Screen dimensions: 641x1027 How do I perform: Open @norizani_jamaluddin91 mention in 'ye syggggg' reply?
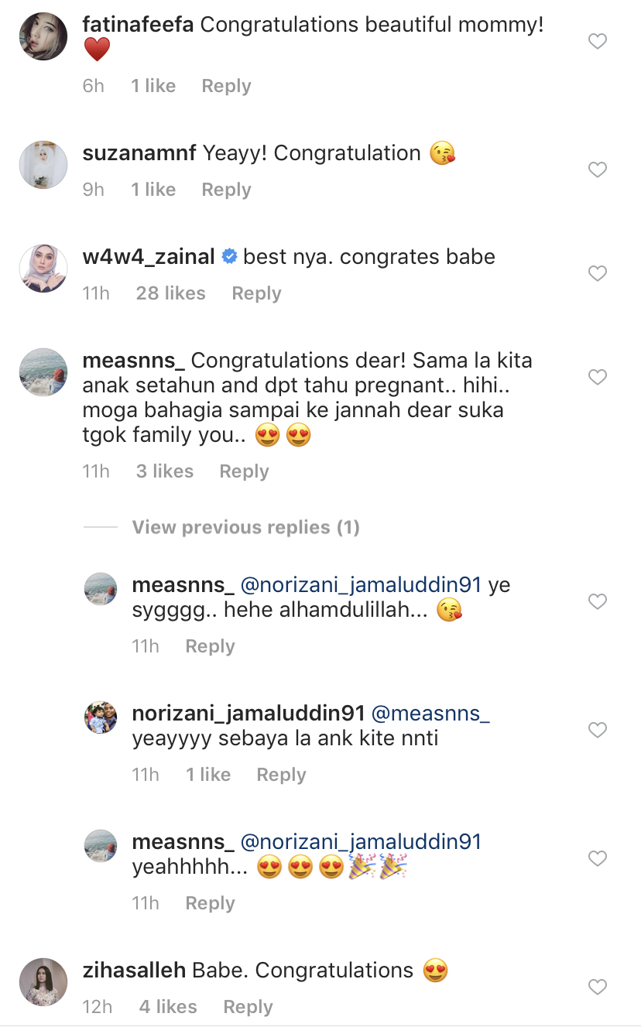coord(362,585)
